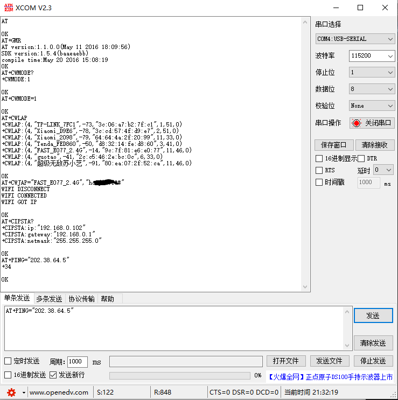Open the 正点原子 DS100 oscilloscope ad link

click(330, 377)
